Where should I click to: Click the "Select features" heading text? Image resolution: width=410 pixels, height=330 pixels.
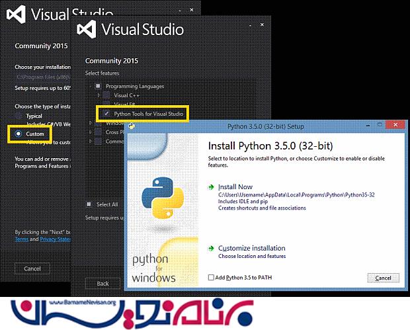102,73
